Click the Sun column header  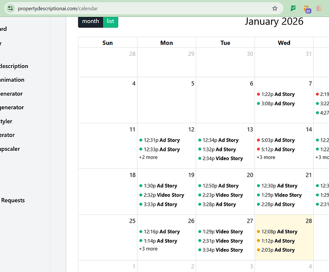click(x=107, y=43)
